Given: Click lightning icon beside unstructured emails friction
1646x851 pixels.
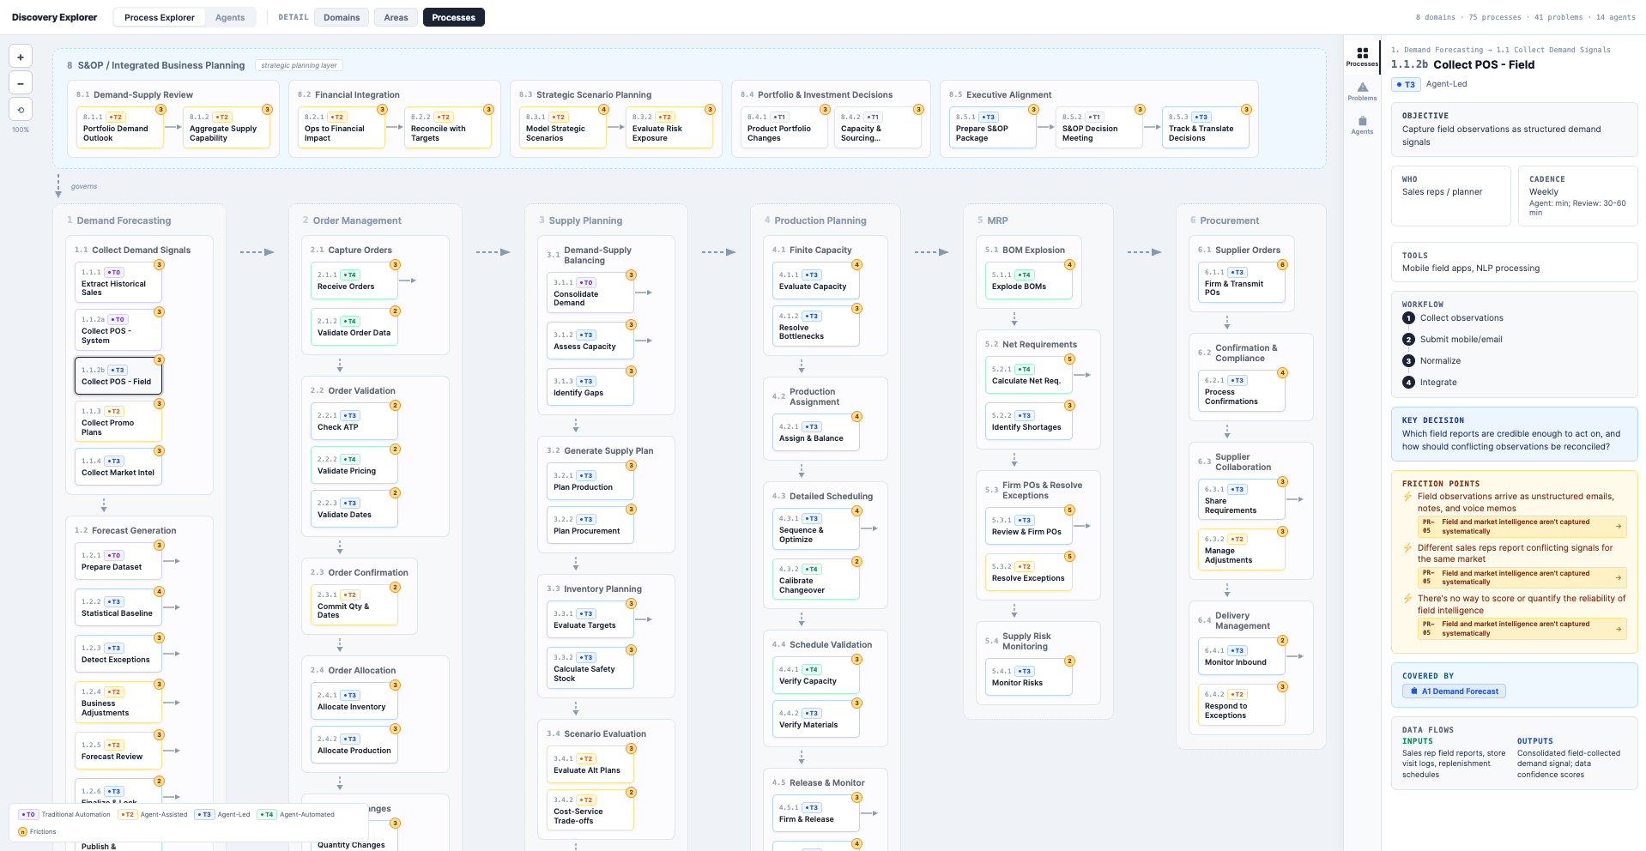Looking at the screenshot, I should pos(1407,497).
